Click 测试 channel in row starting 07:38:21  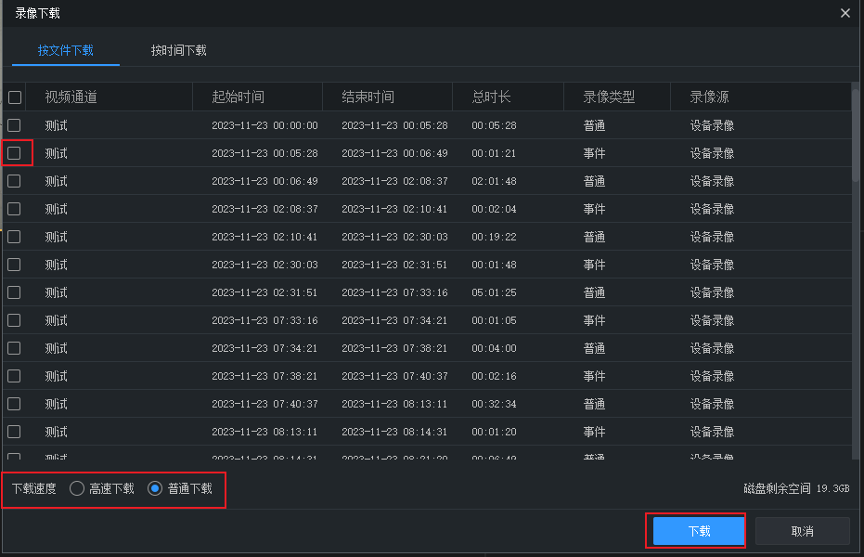[x=57, y=376]
